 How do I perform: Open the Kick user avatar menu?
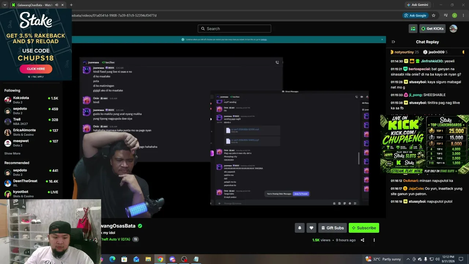(x=453, y=29)
